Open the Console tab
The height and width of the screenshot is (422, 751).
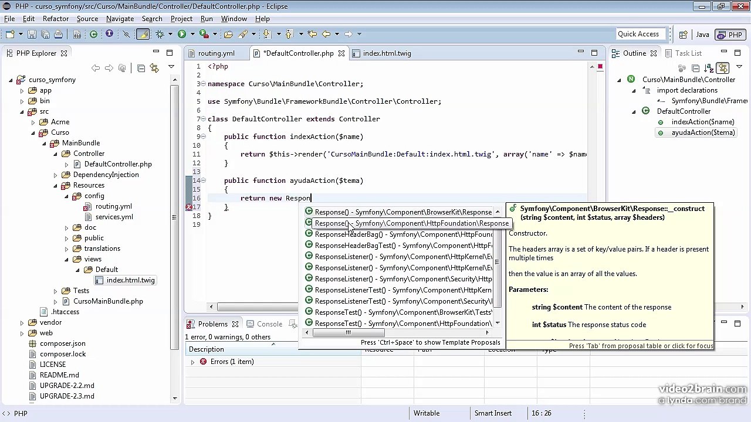[269, 324]
